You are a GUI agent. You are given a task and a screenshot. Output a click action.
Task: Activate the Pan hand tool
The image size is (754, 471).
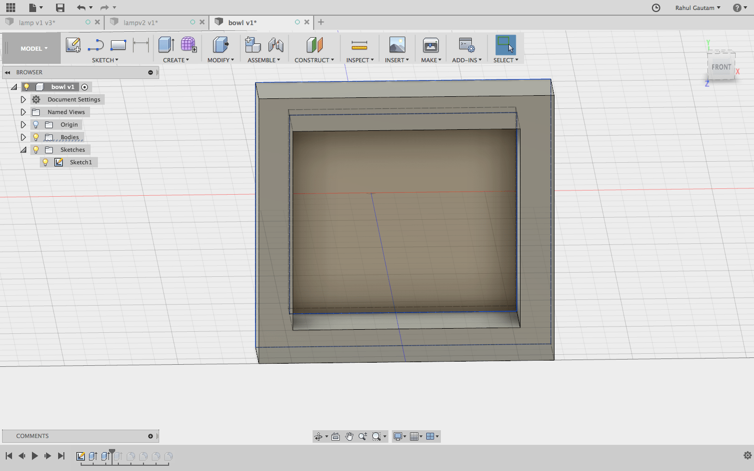[x=349, y=436]
